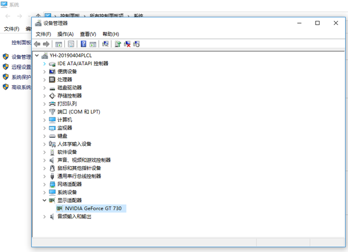Maximize the Device Manager window
Viewport: 348px width, 252px height.
click(317, 23)
